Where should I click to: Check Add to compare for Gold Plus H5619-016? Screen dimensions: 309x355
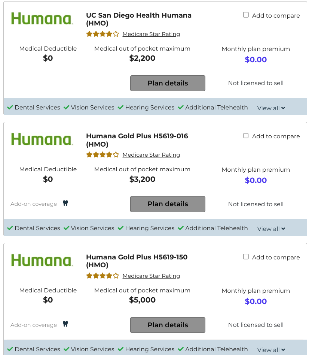pyautogui.click(x=246, y=135)
